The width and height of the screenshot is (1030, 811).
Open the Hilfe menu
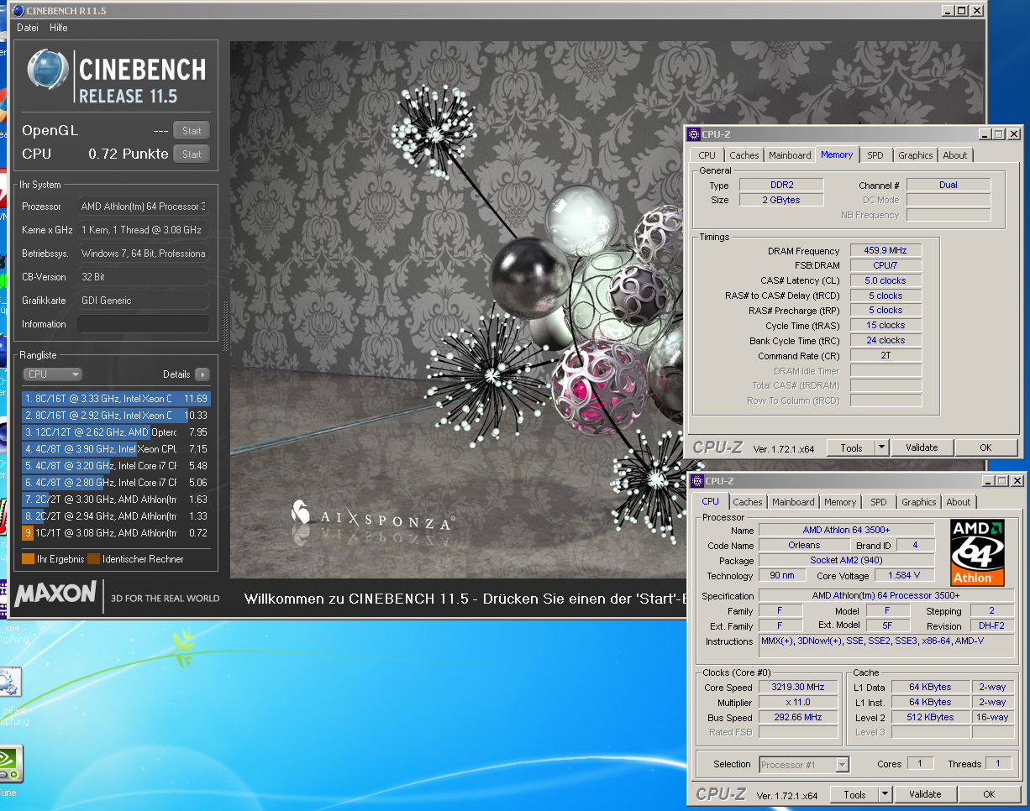coord(58,28)
